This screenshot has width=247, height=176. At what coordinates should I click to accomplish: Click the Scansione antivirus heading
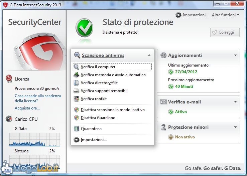pos(103,55)
